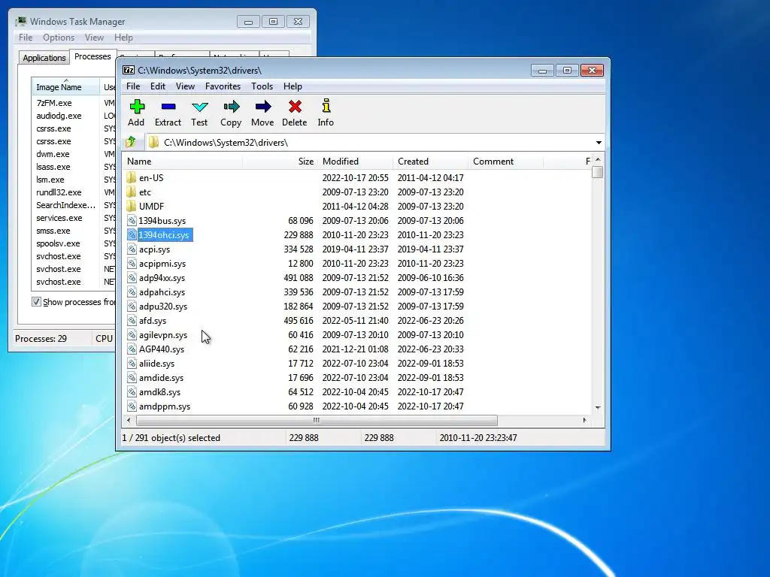770x577 pixels.
Task: Select smss.exe process row
Action: pos(53,231)
